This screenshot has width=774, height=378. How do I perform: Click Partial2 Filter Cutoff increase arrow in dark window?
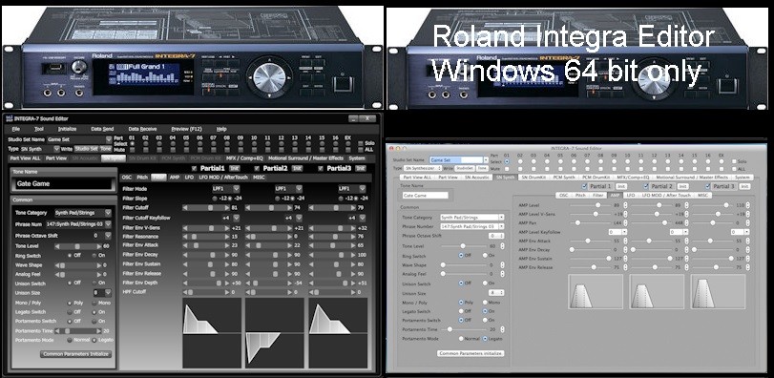click(291, 208)
